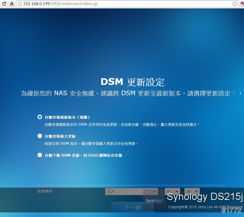Bookmark page with the star icon

click(x=235, y=4)
